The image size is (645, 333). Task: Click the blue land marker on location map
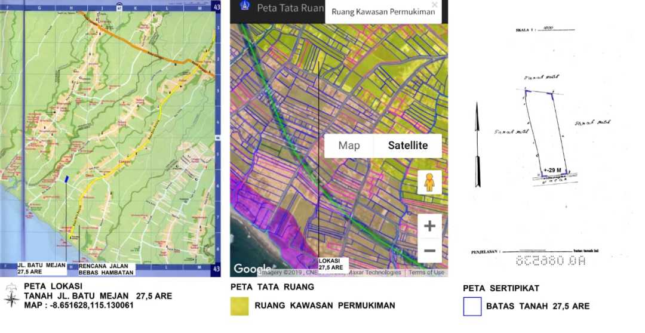pos(67,178)
